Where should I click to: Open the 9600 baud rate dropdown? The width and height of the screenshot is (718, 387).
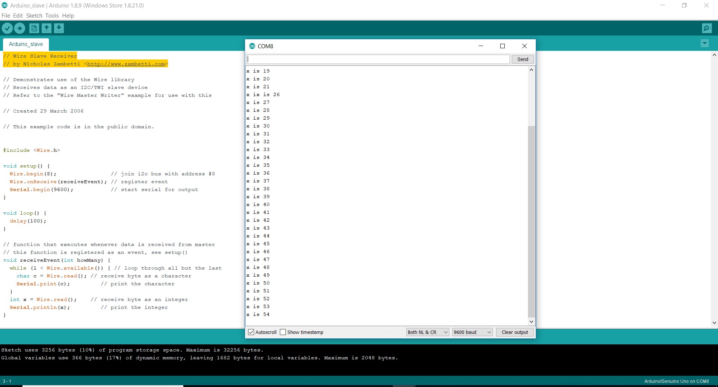pyautogui.click(x=472, y=332)
